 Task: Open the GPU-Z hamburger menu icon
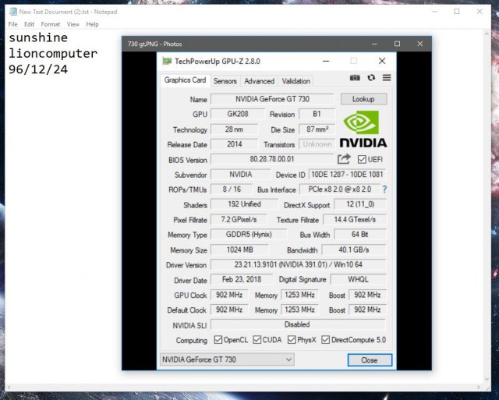386,78
